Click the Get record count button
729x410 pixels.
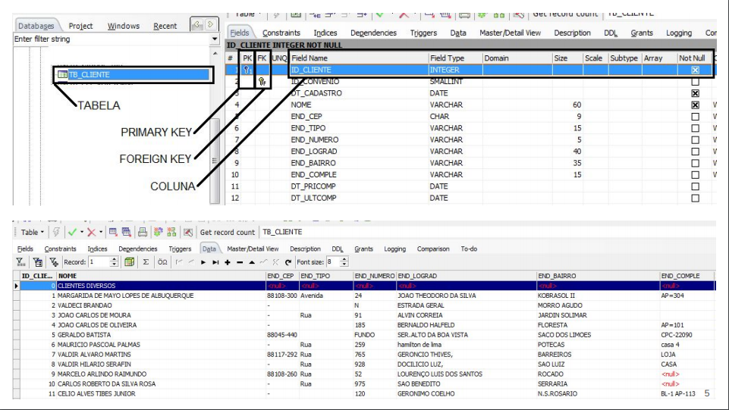pyautogui.click(x=227, y=232)
